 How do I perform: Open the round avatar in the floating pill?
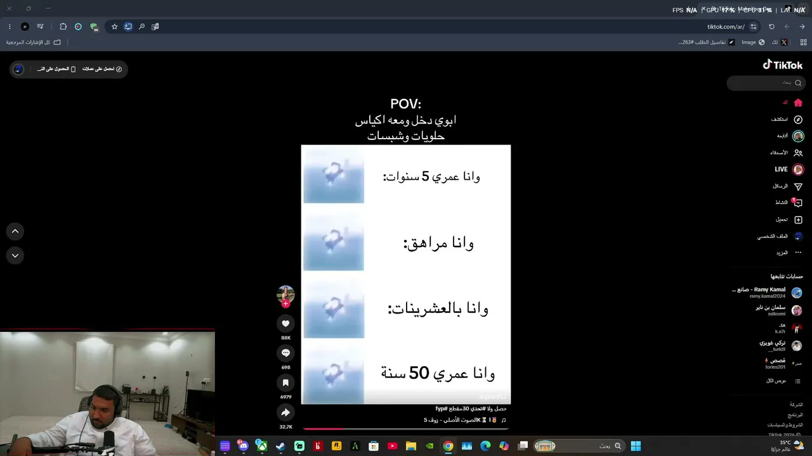click(x=18, y=69)
